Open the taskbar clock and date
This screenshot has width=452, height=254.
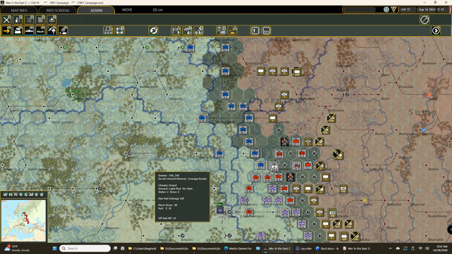click(439, 248)
